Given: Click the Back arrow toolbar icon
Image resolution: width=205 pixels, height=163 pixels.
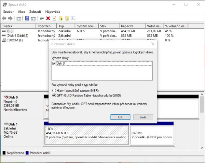Looking at the screenshot, I should 4,18.
